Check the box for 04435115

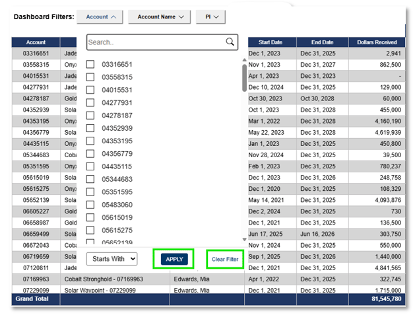(90, 166)
